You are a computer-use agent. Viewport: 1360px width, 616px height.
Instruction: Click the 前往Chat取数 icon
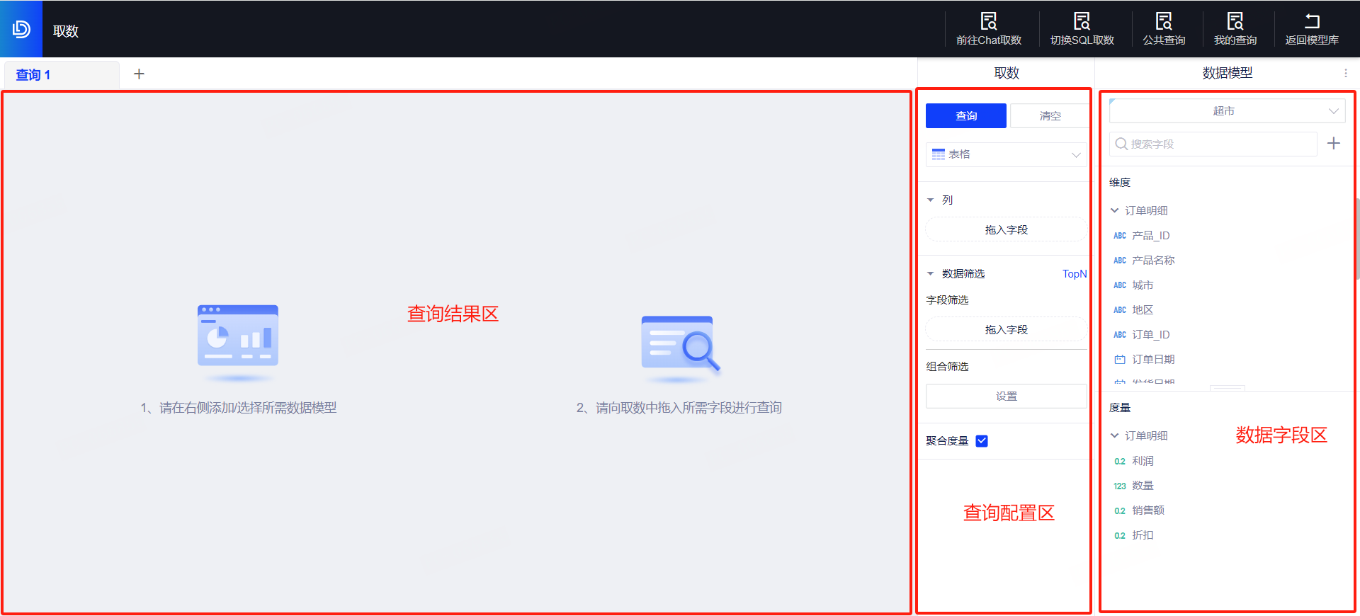(x=988, y=21)
